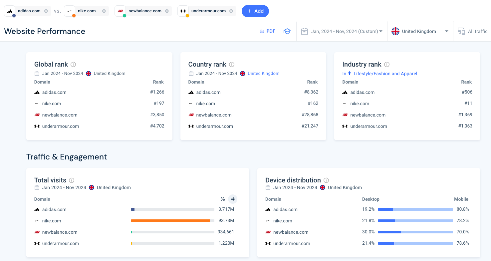Viewport: 491px width, 261px height.
Task: Remove nike.com chip with its X icon
Action: 104,11
